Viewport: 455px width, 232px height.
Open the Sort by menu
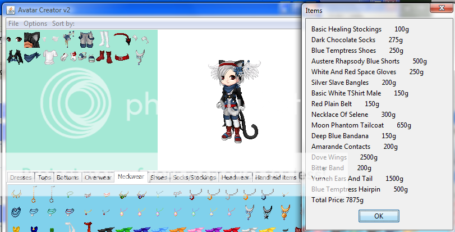63,24
